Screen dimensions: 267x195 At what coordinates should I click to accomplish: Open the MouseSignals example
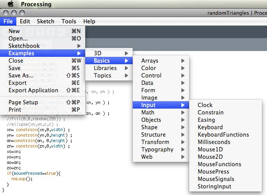(x=226, y=179)
